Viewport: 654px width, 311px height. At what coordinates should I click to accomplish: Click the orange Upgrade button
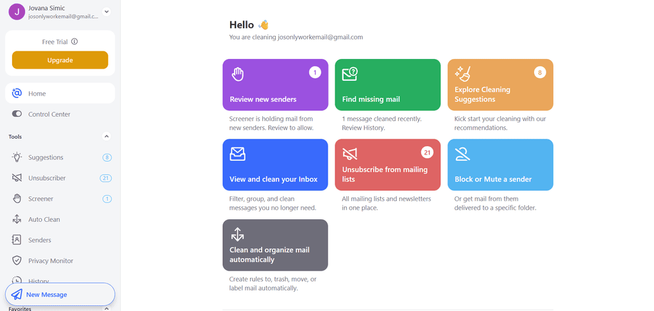click(x=60, y=60)
